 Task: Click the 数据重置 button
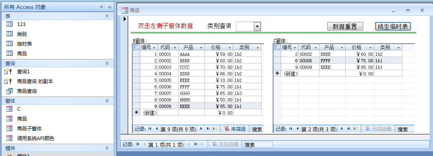pyautogui.click(x=345, y=26)
